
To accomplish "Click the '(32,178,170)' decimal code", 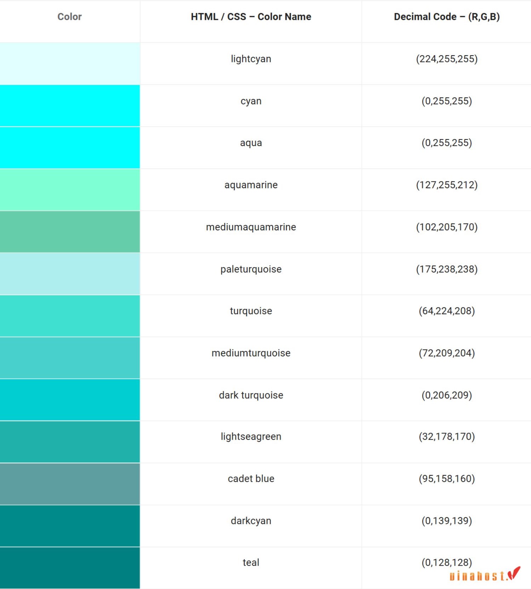I will 447,437.
